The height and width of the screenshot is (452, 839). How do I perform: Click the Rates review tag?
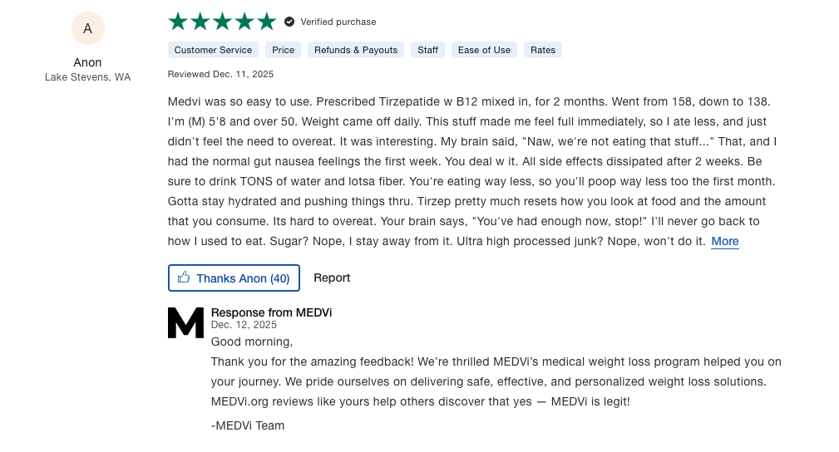543,50
